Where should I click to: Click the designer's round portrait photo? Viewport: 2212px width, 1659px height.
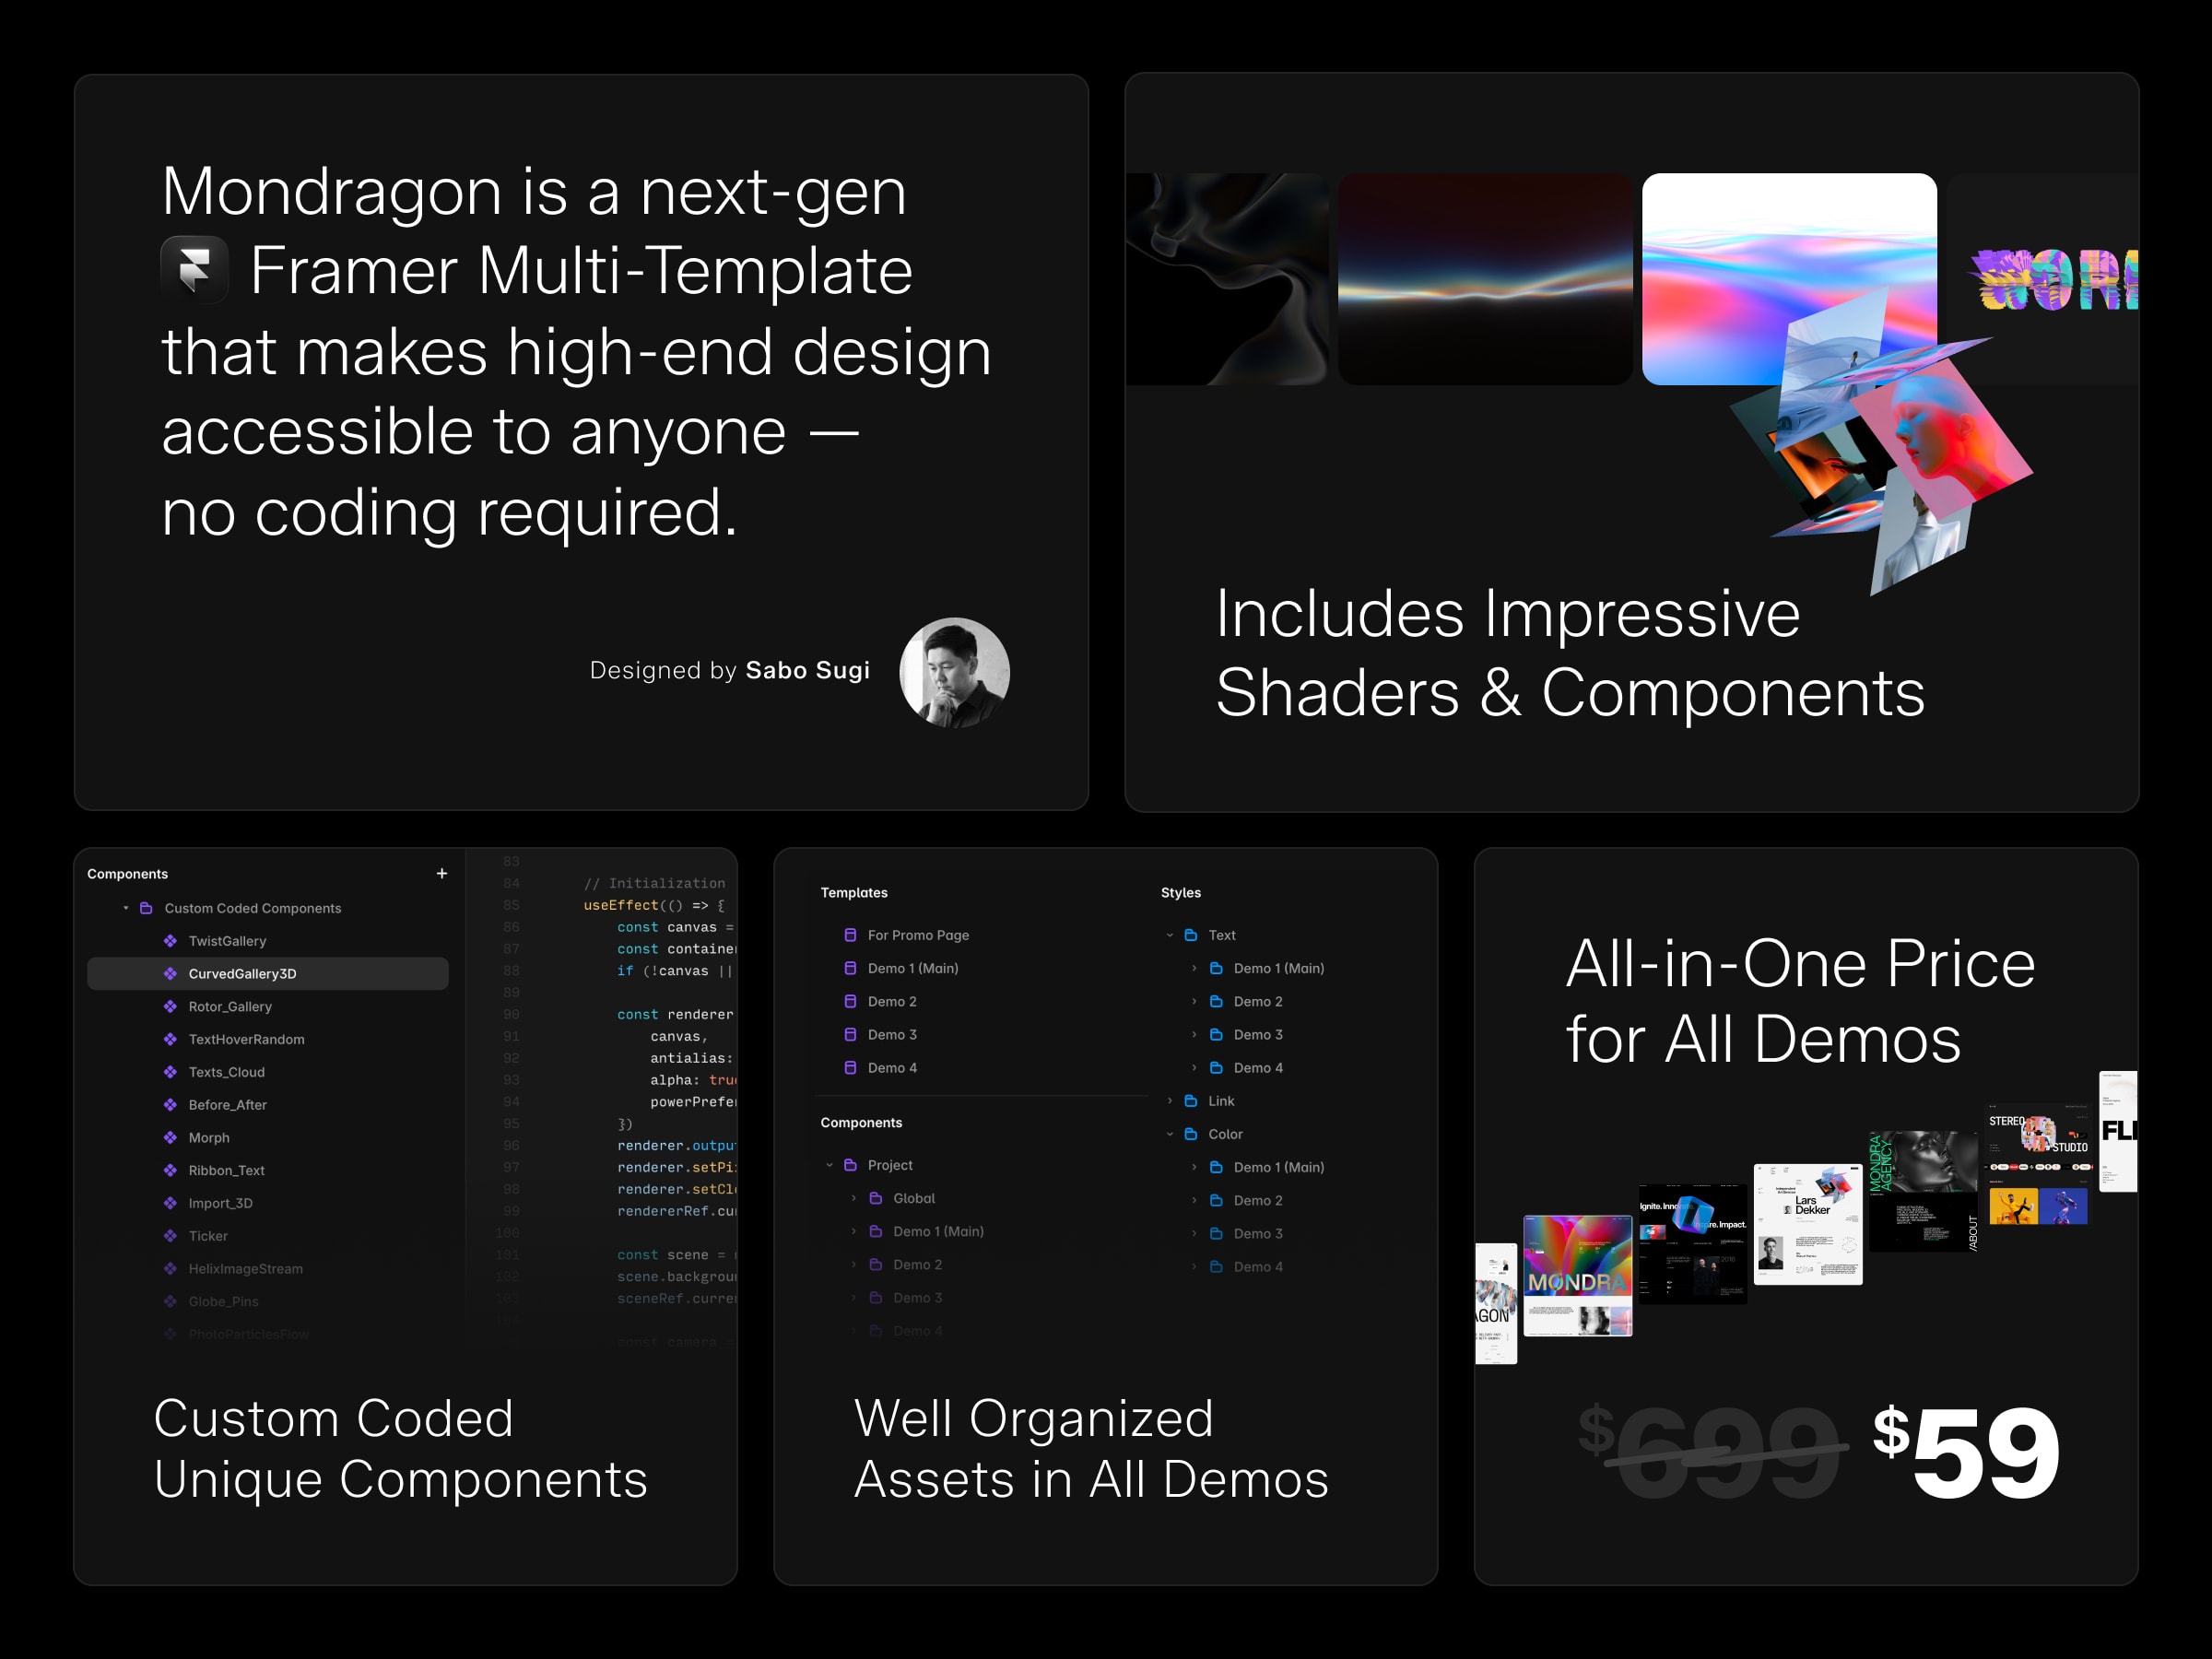point(954,672)
